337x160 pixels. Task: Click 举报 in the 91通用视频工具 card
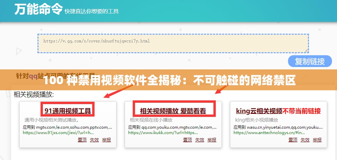pyautogui.click(x=106, y=140)
